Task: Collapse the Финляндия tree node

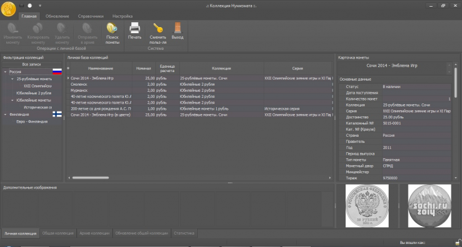Action: [x=5, y=114]
